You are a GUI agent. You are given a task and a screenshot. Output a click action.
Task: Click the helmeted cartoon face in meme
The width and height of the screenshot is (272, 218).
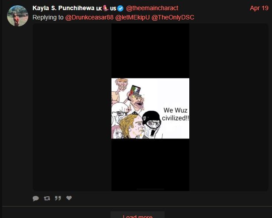coord(152,123)
